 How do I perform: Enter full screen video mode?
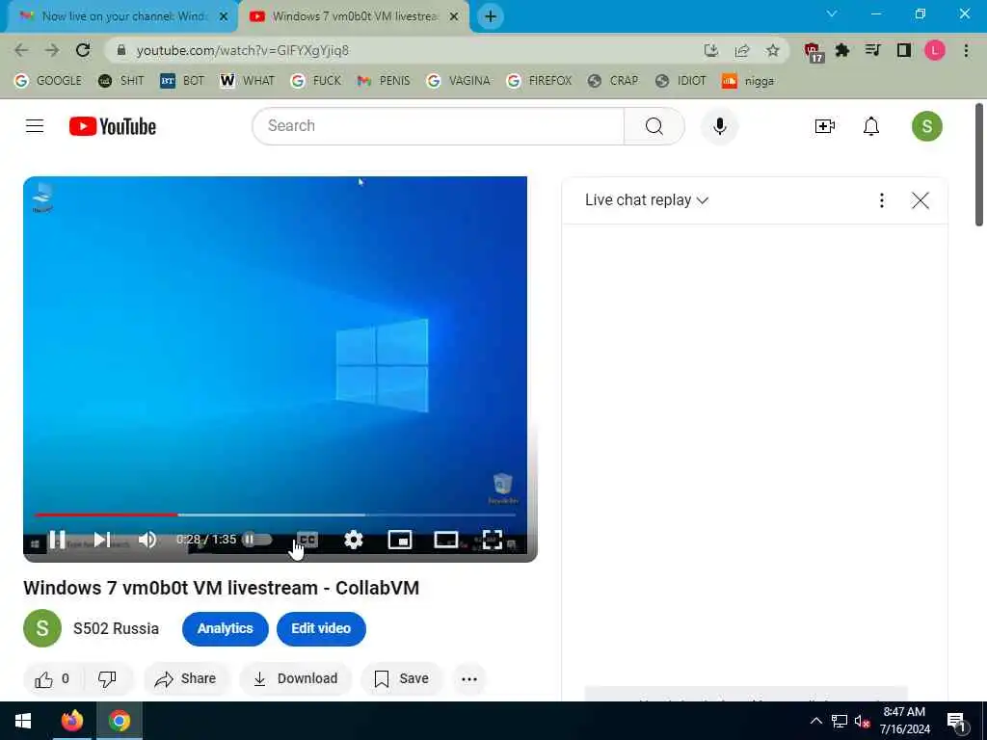point(493,540)
